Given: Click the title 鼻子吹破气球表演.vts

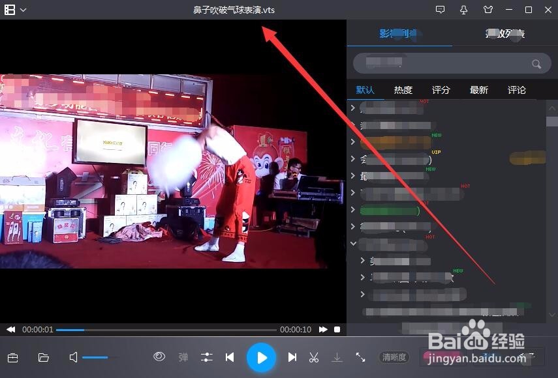Looking at the screenshot, I should [234, 10].
